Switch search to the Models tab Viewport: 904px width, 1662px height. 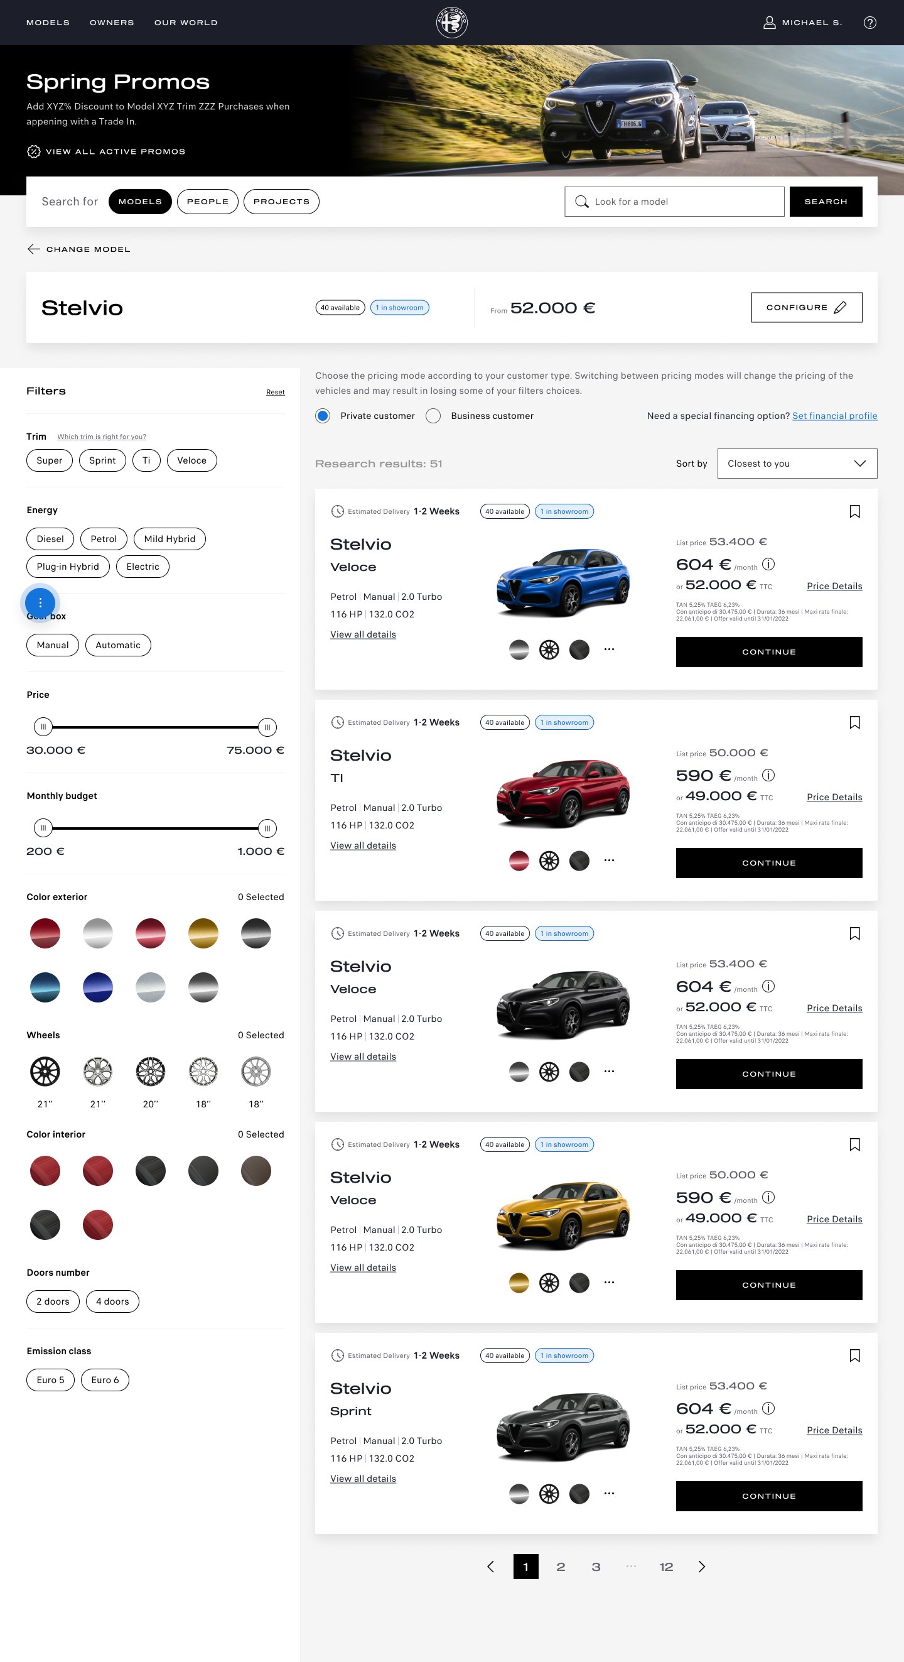click(x=140, y=201)
